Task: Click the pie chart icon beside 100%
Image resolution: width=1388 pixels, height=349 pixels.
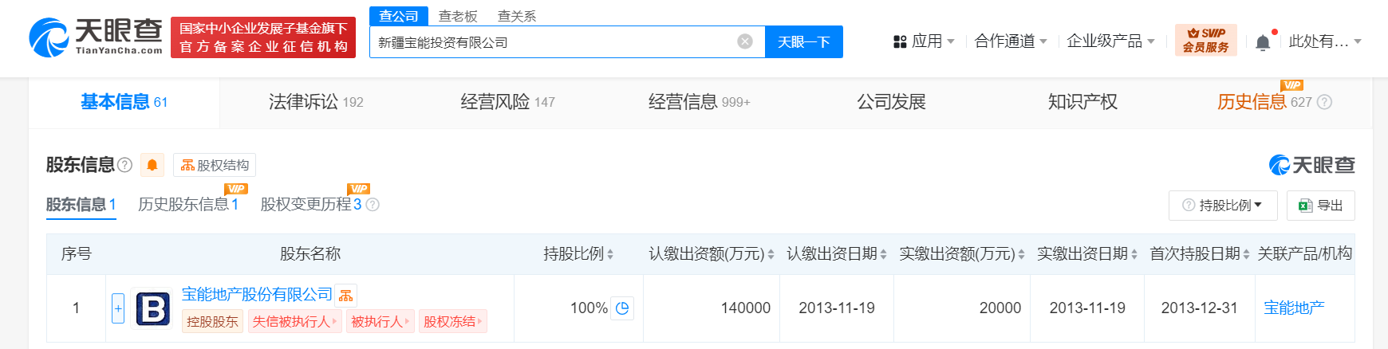Action: [623, 308]
